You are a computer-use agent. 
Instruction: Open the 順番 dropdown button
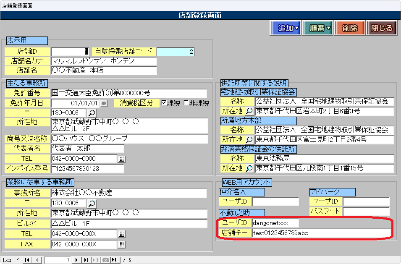pyautogui.click(x=317, y=28)
